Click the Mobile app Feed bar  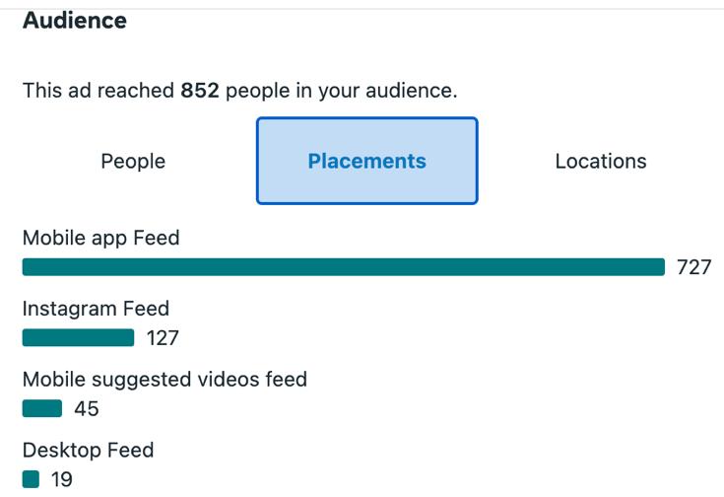[x=343, y=267]
